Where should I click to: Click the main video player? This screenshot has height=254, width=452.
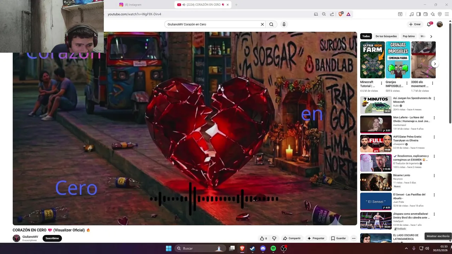coord(185,128)
